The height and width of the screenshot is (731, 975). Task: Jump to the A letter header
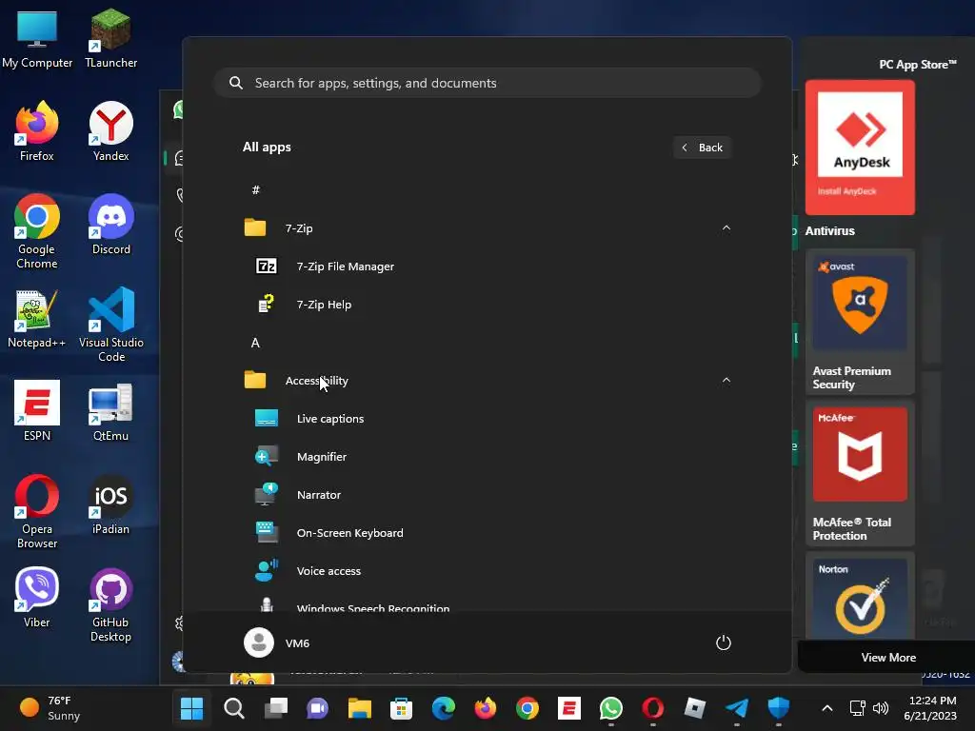coord(255,343)
